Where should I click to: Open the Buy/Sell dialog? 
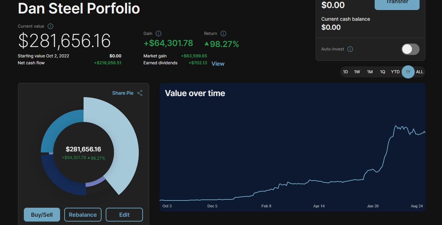click(x=42, y=215)
